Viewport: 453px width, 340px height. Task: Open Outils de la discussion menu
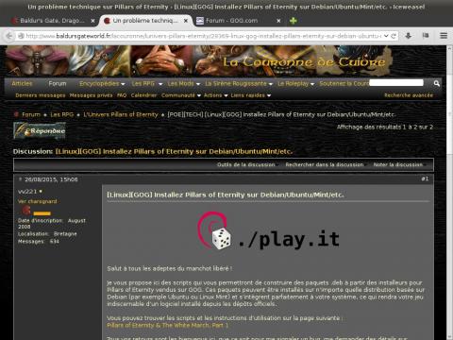(x=245, y=164)
